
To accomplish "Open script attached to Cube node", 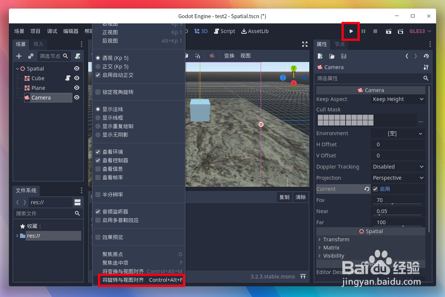I will pyautogui.click(x=68, y=78).
